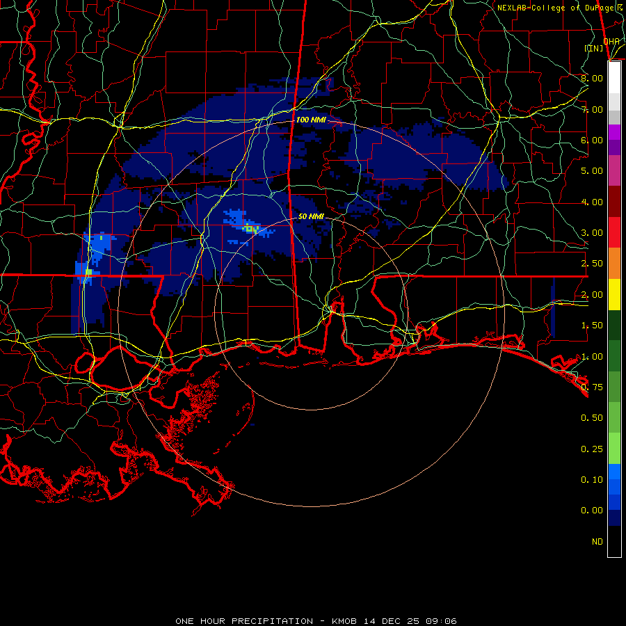Select the 3.00 legend value
The height and width of the screenshot is (626, 626).
click(592, 233)
